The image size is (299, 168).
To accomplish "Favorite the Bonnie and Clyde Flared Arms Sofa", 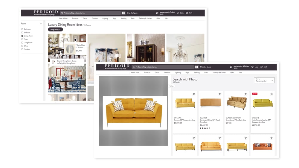I will (219, 94).
